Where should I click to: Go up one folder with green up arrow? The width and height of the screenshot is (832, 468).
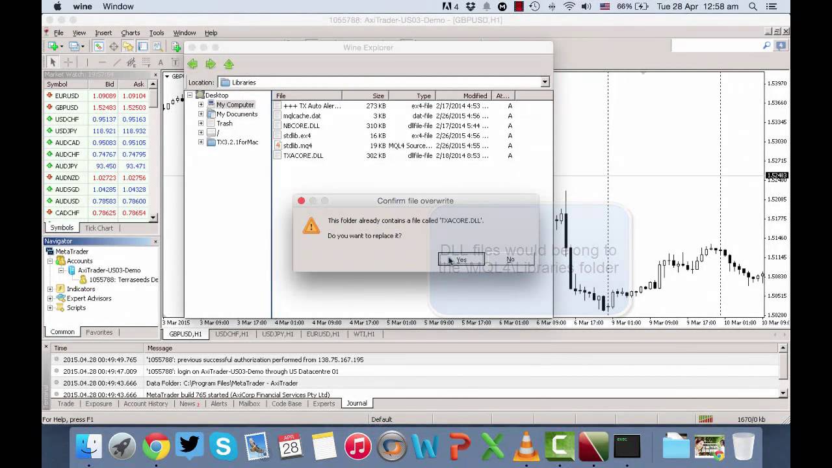tap(228, 64)
